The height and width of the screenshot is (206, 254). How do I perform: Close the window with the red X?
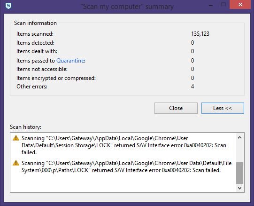tap(240, 5)
